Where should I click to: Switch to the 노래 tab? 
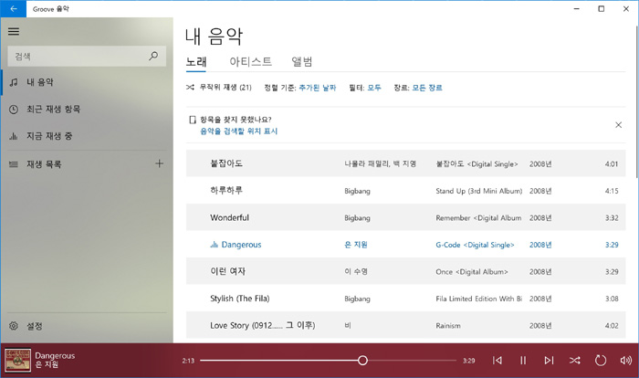point(196,62)
